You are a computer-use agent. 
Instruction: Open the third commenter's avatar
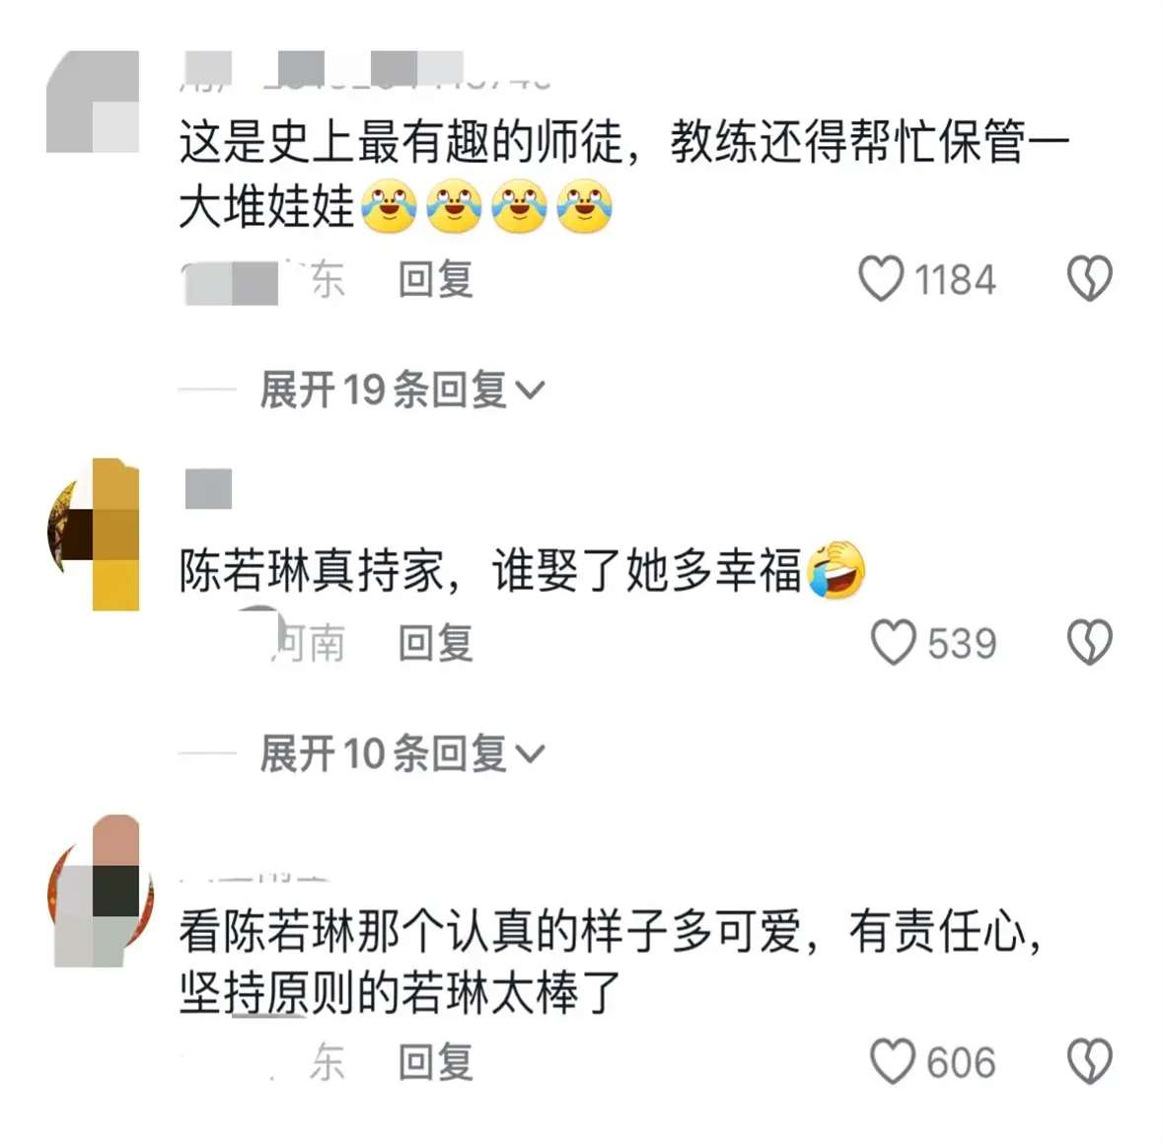coord(99,892)
